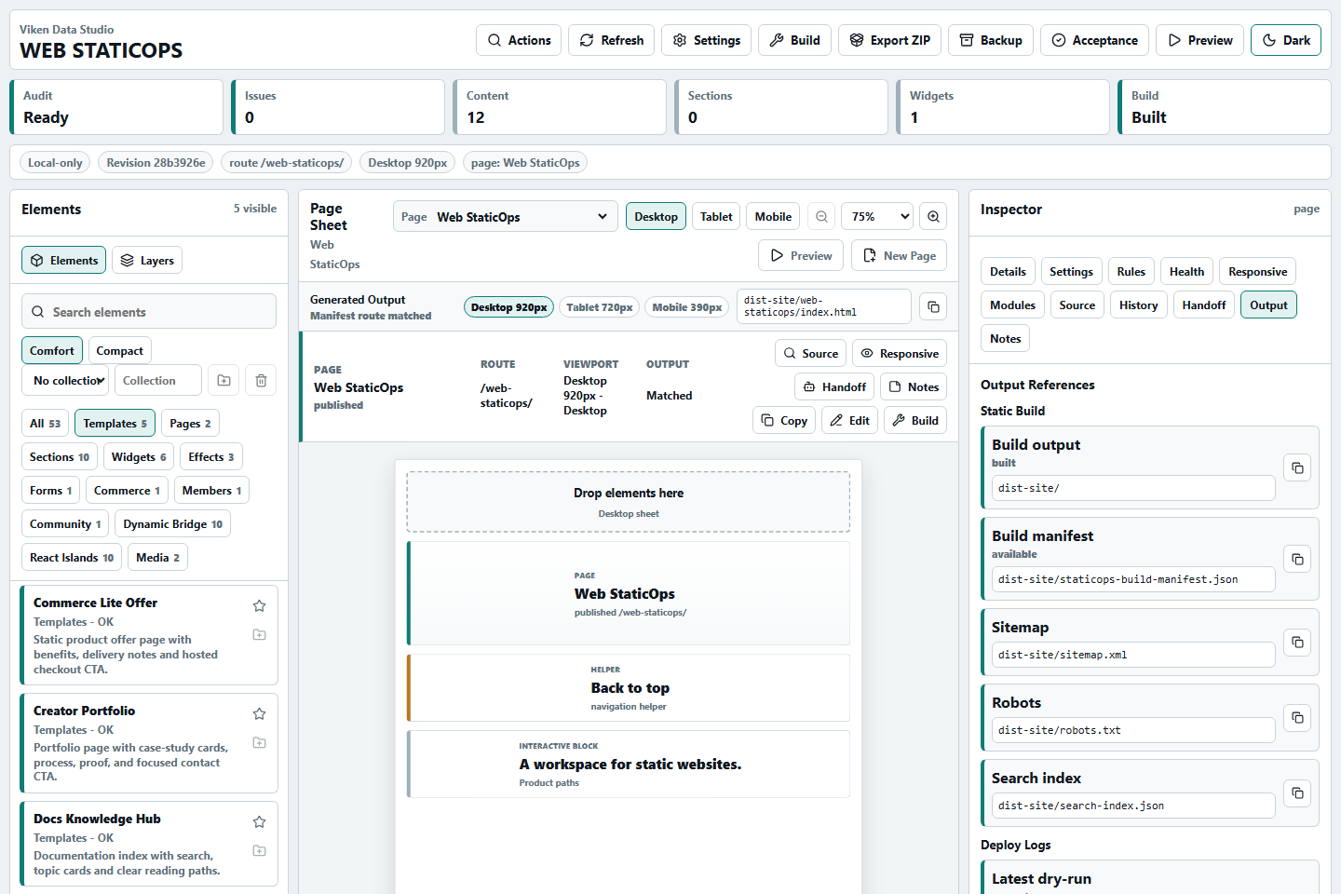Screen dimensions: 1341x894
Task: Add Creator Portfolio to collection icon
Action: coord(260,743)
